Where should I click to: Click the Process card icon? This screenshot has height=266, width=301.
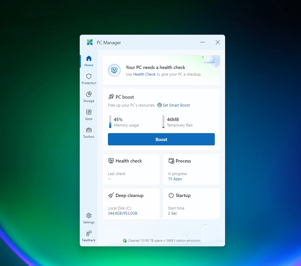[171, 161]
